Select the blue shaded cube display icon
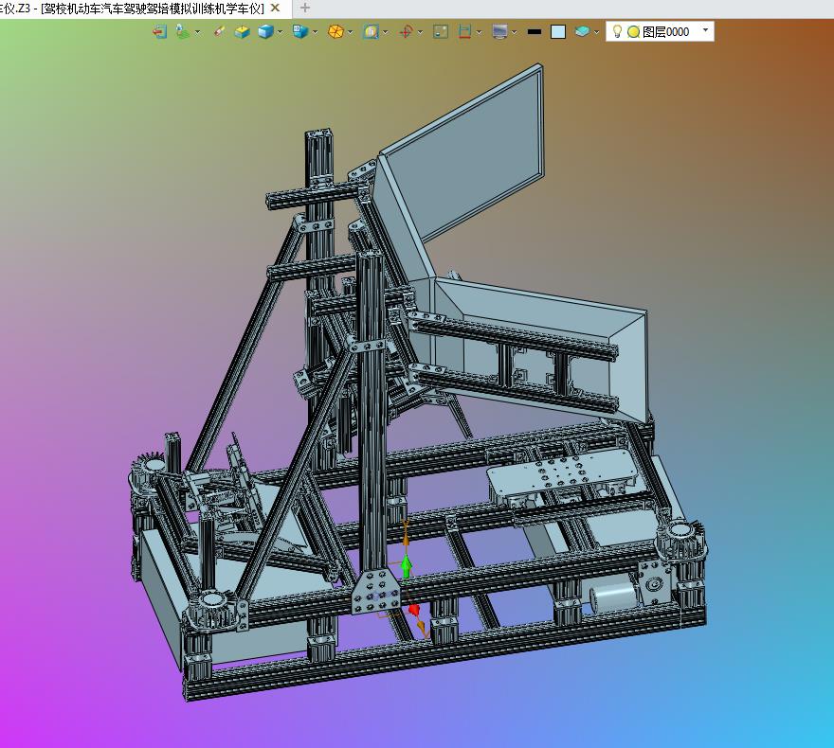This screenshot has height=748, width=834. click(x=264, y=32)
